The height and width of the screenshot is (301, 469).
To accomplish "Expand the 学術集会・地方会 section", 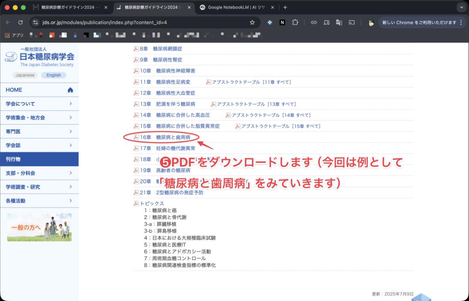I will [39, 118].
